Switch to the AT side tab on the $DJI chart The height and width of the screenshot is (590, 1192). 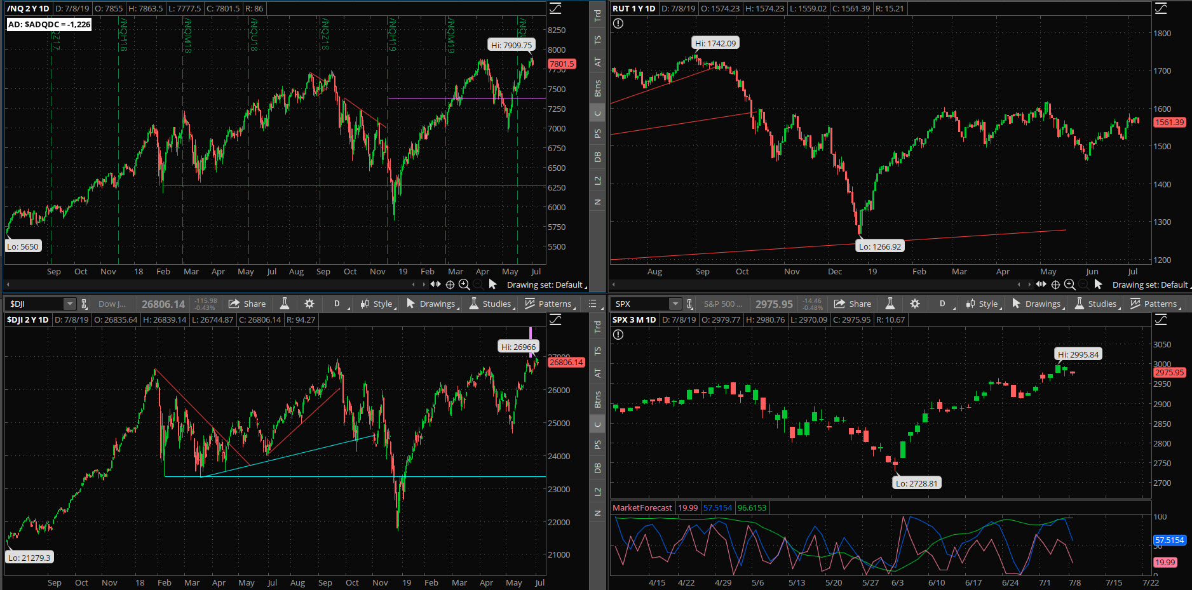pos(597,373)
